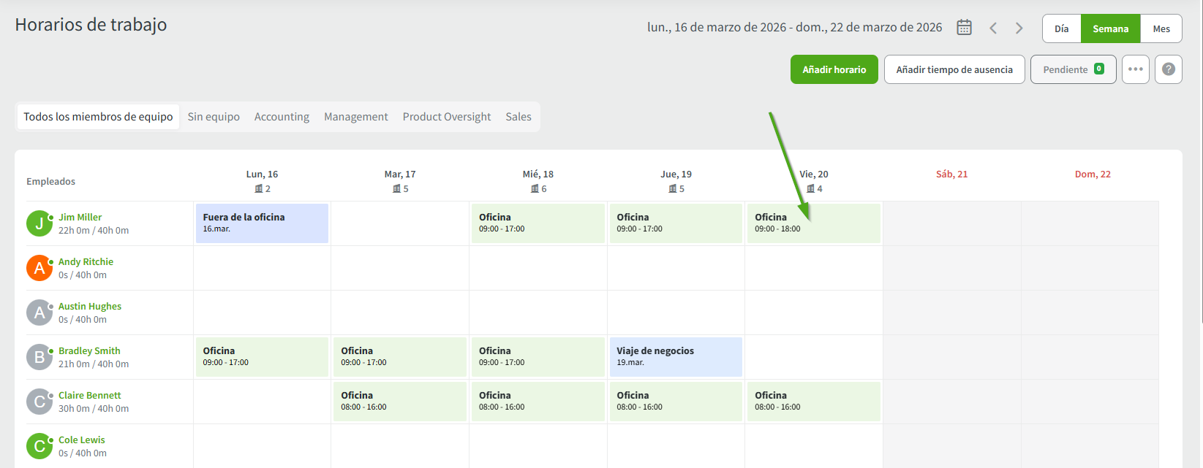Open the help question mark icon
1203x468 pixels.
1168,69
